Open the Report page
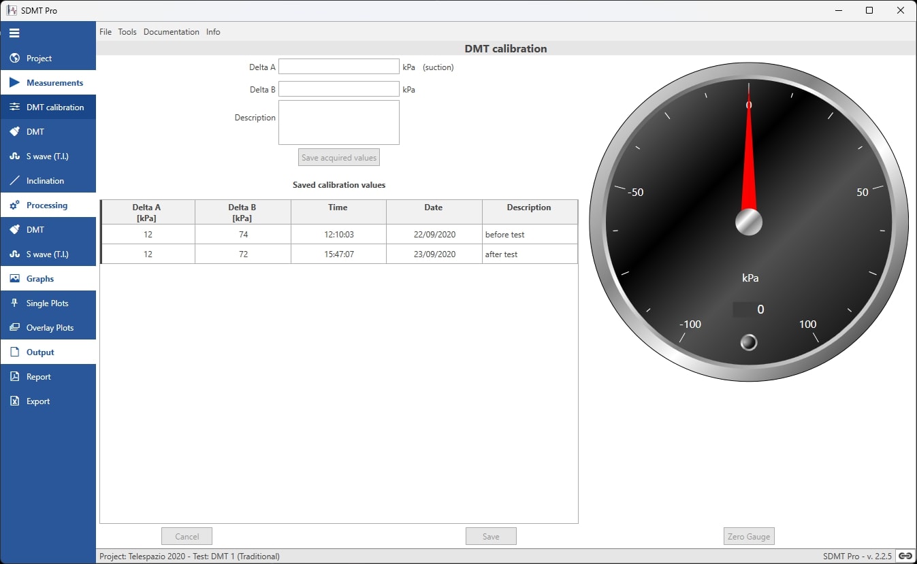This screenshot has height=564, width=917. [x=48, y=377]
